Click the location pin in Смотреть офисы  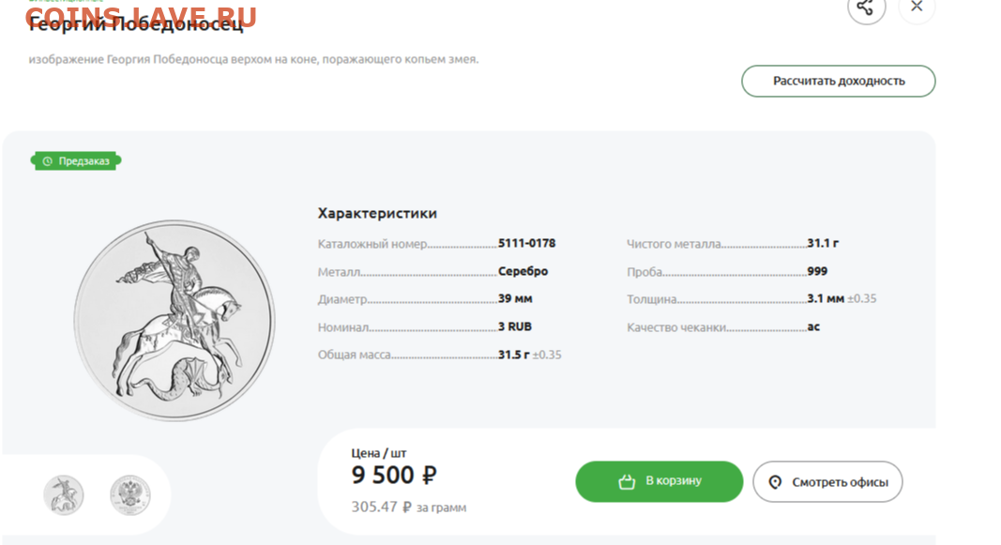point(775,482)
